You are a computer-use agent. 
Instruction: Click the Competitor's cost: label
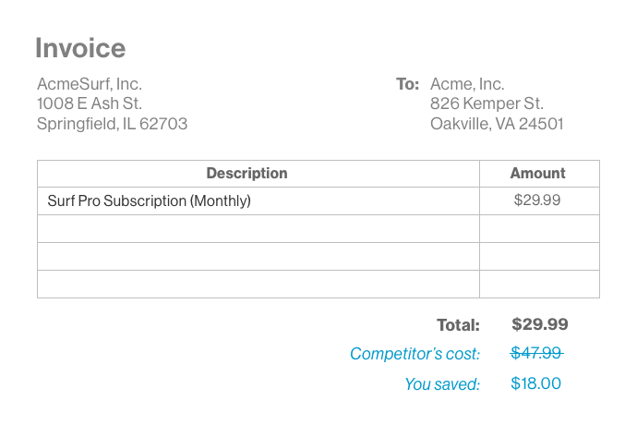(x=415, y=354)
